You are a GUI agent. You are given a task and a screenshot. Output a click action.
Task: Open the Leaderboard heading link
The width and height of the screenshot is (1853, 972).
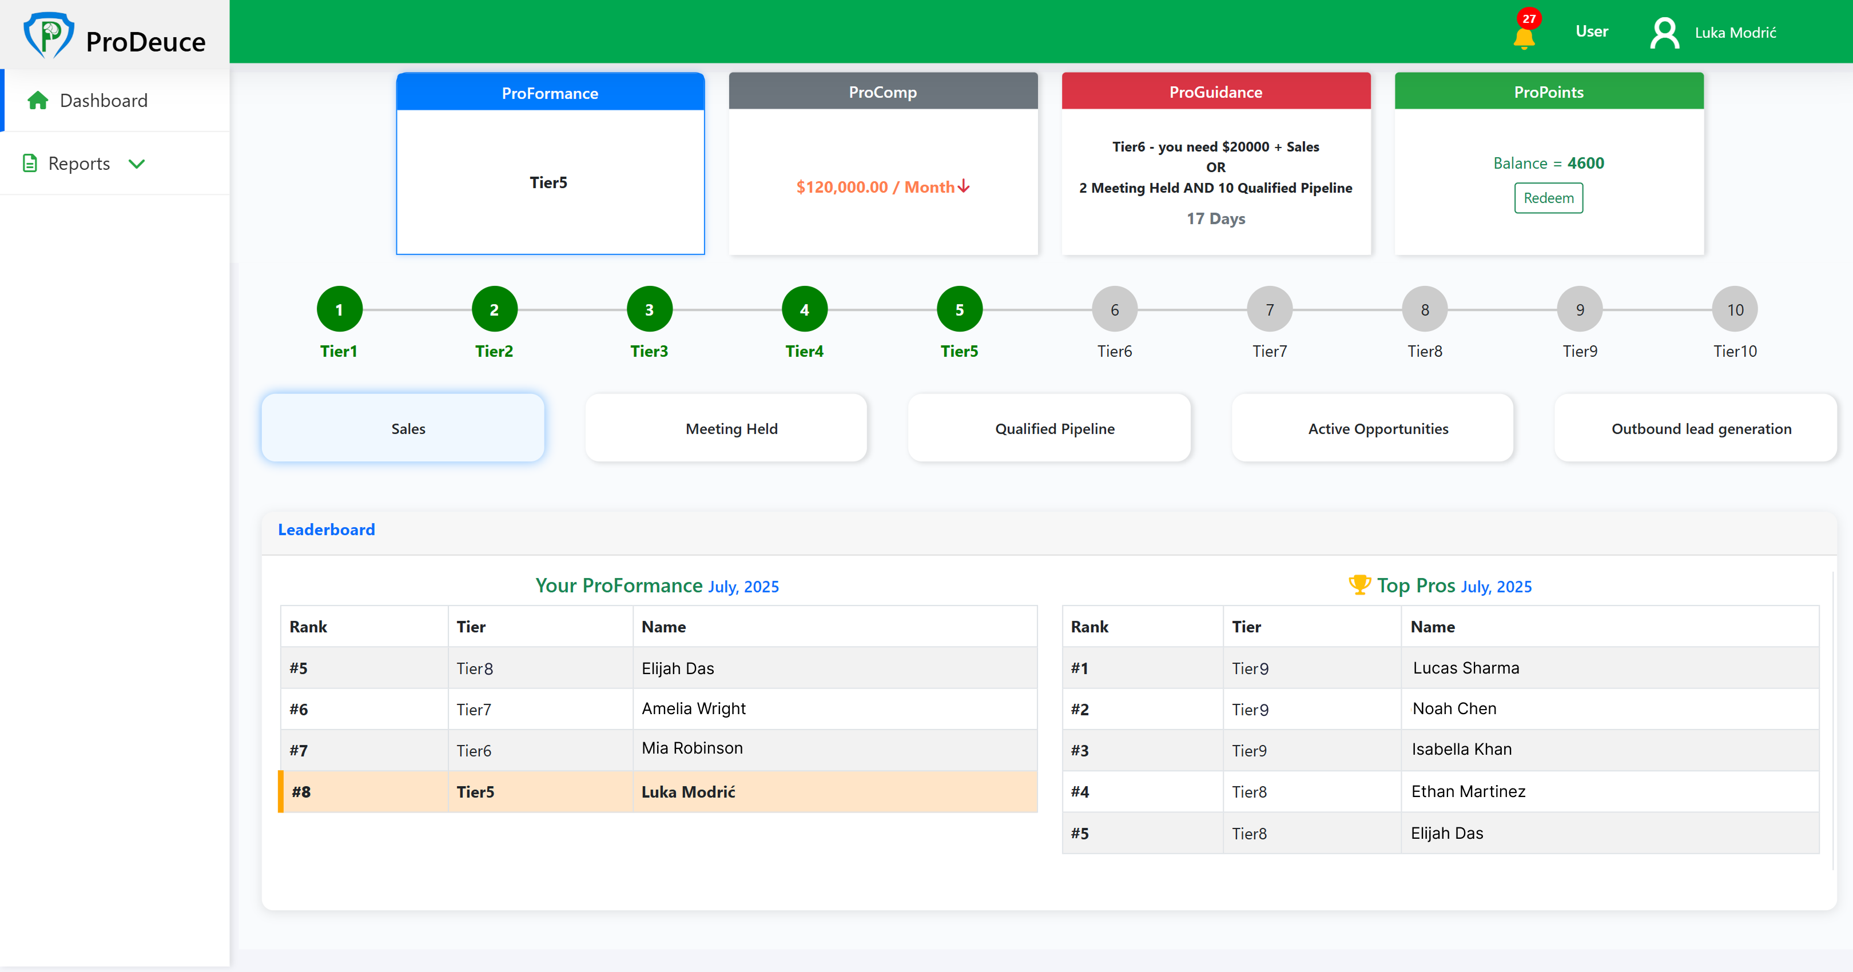(x=326, y=529)
